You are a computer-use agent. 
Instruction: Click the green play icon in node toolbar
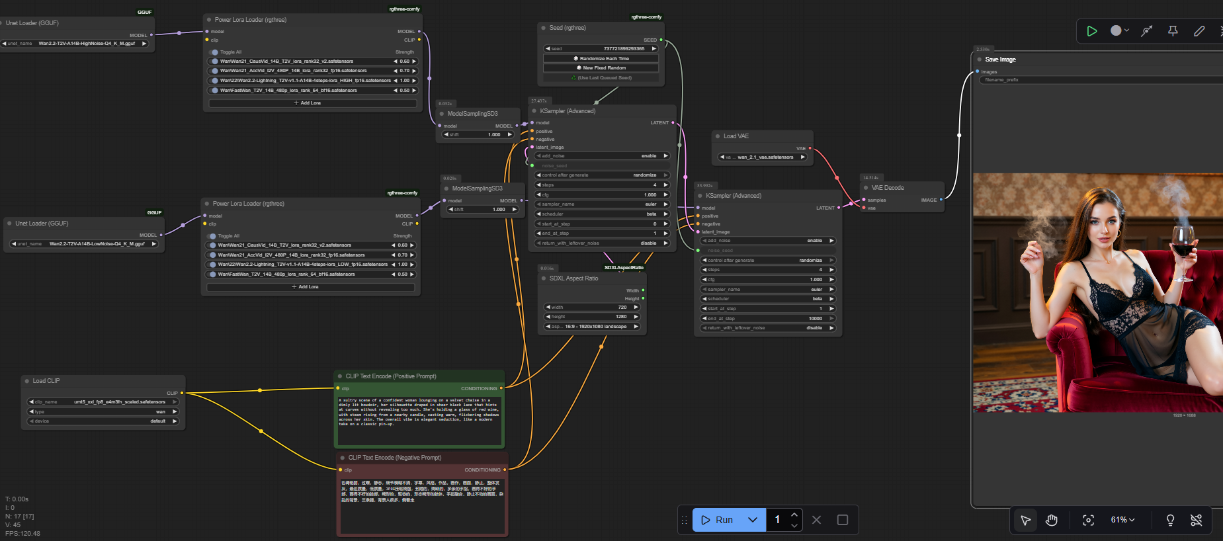[1091, 31]
